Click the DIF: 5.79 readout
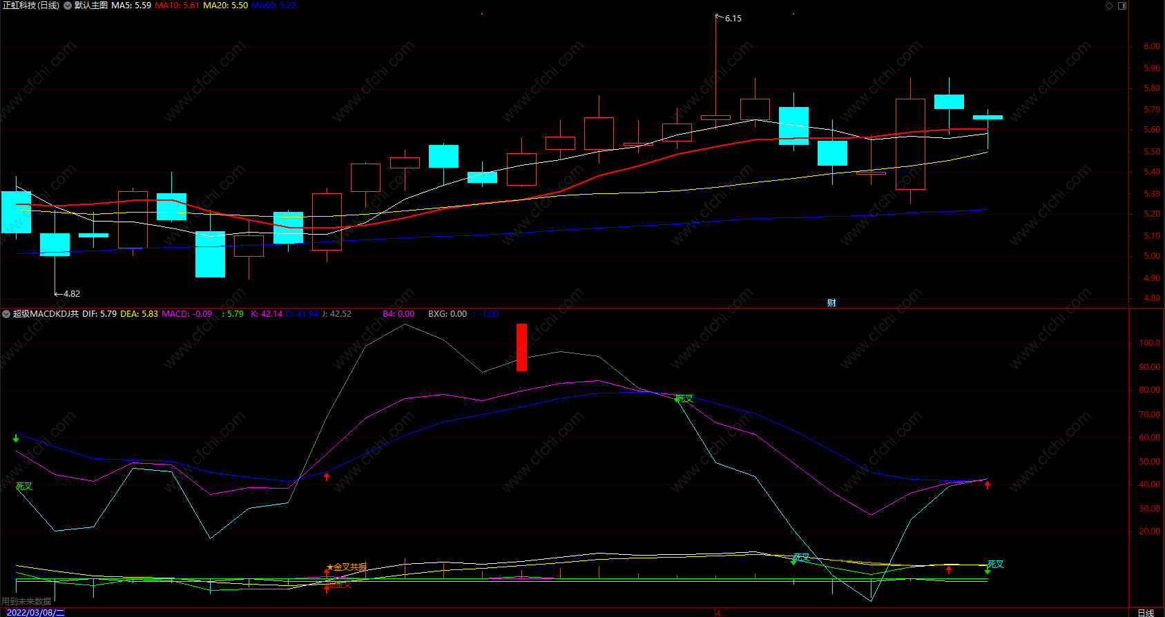This screenshot has width=1165, height=617. pos(99,314)
